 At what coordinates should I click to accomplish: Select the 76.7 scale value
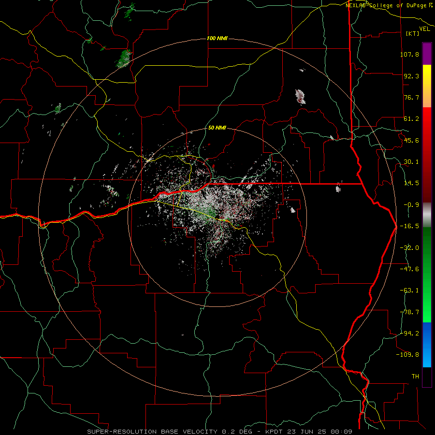411,97
